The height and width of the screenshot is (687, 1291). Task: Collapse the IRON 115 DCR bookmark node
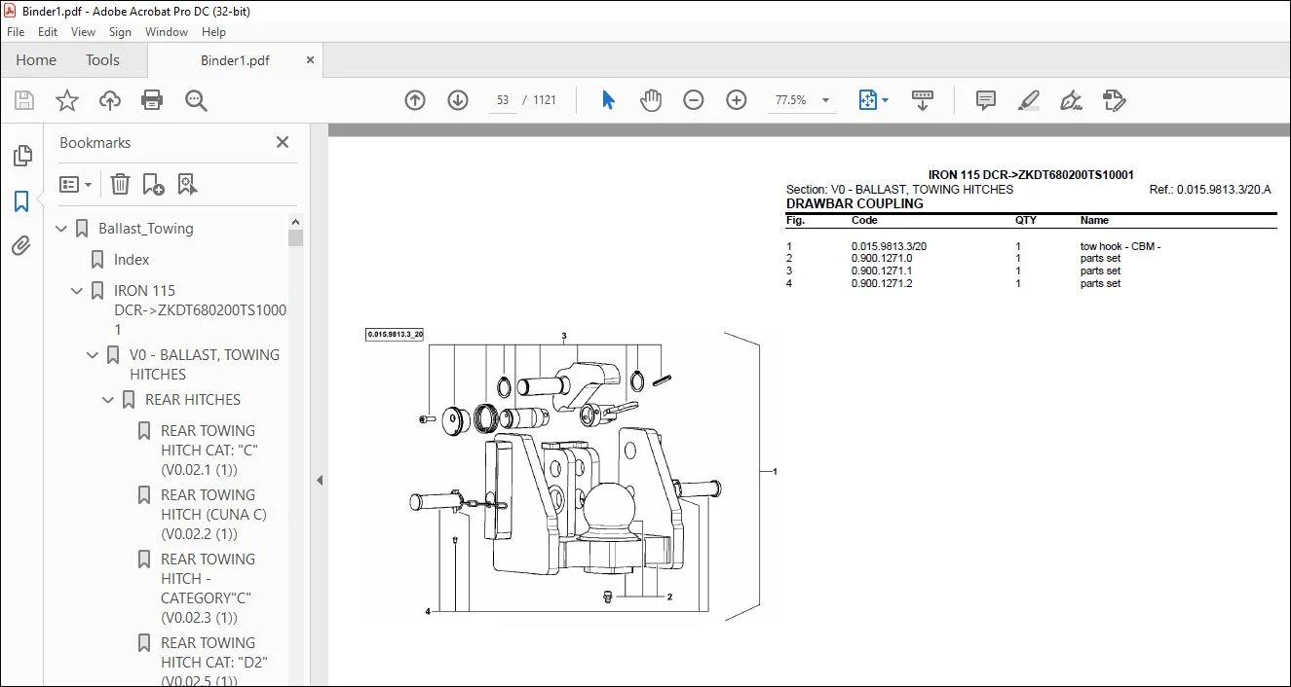tap(78, 291)
